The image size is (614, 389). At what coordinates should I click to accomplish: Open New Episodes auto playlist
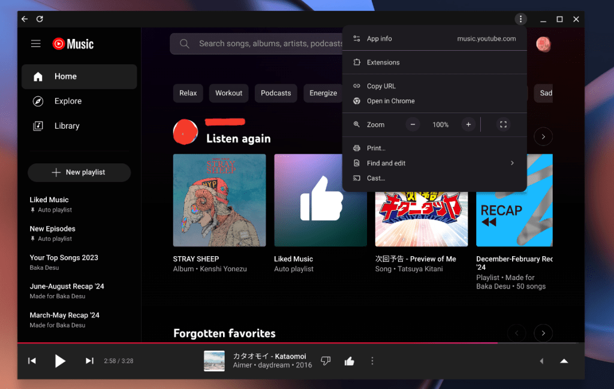tap(53, 233)
